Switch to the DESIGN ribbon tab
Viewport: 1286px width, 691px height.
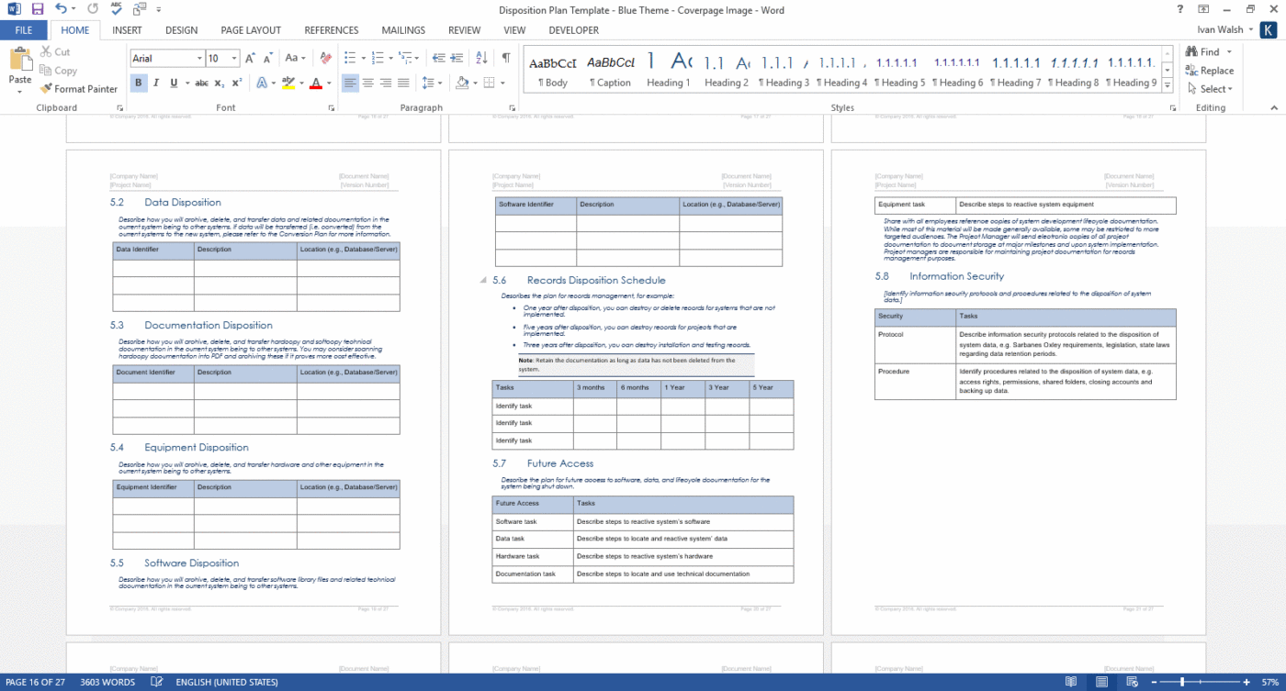[x=181, y=29]
